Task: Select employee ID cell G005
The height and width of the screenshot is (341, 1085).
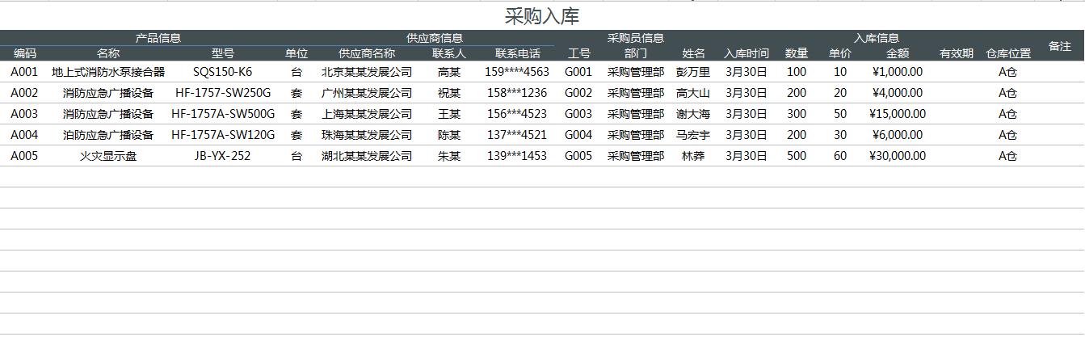Action: pos(578,156)
